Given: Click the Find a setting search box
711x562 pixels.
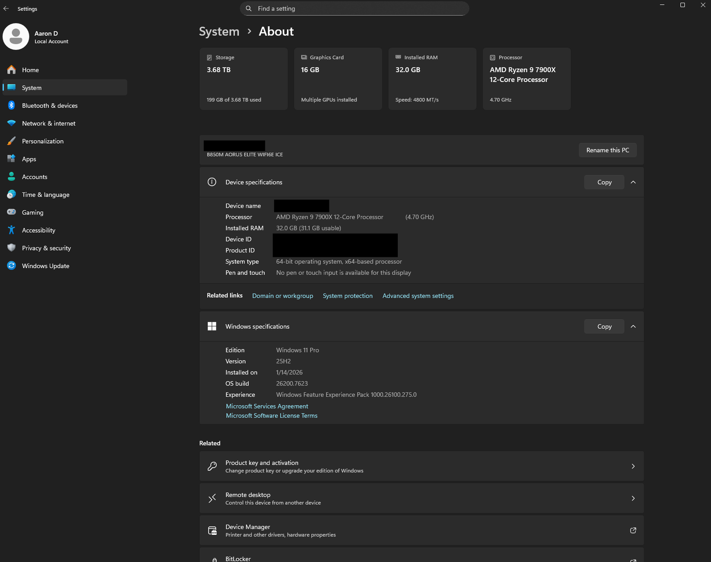Looking at the screenshot, I should (x=354, y=8).
